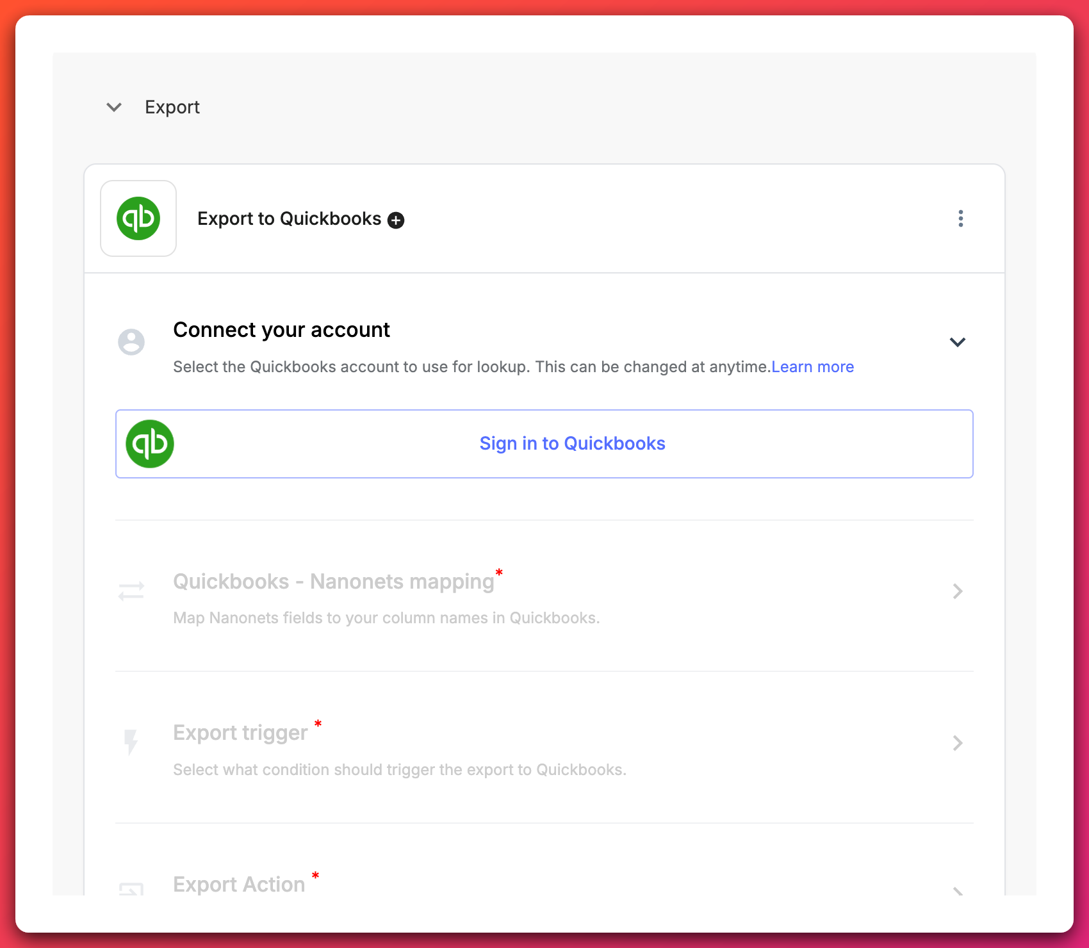Expand the Quickbooks - Nanonets mapping section
Image resolution: width=1089 pixels, height=948 pixels.
click(x=957, y=591)
